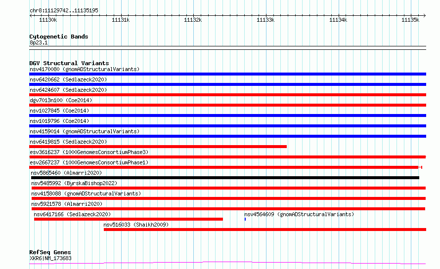
Task: Click the shorter red bar under nsv6419815
Action: coord(158,147)
